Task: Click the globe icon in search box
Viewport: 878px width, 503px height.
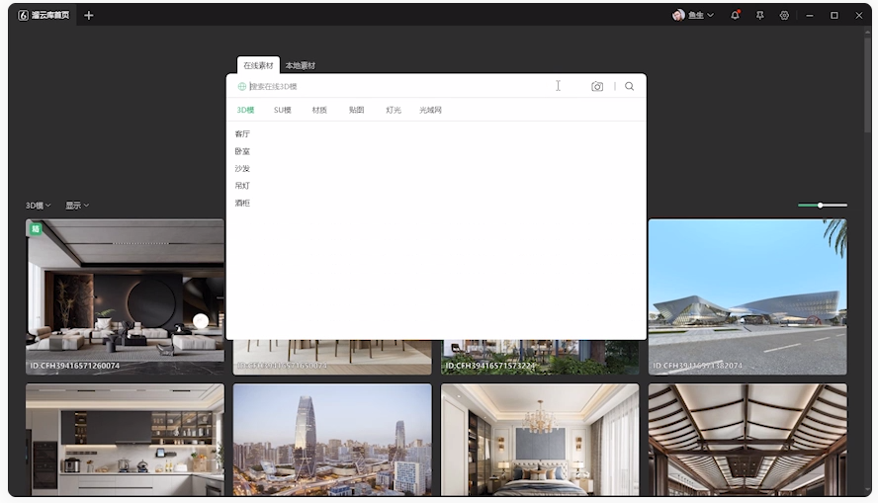Action: [x=242, y=87]
